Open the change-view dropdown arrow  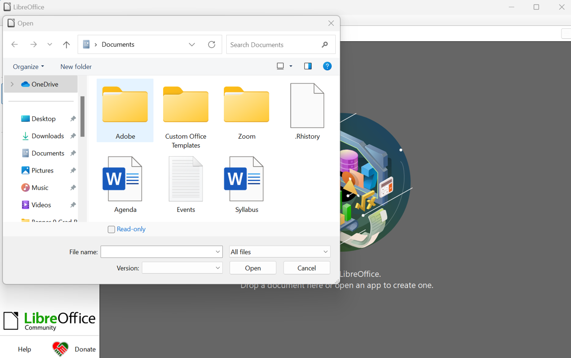pyautogui.click(x=290, y=66)
